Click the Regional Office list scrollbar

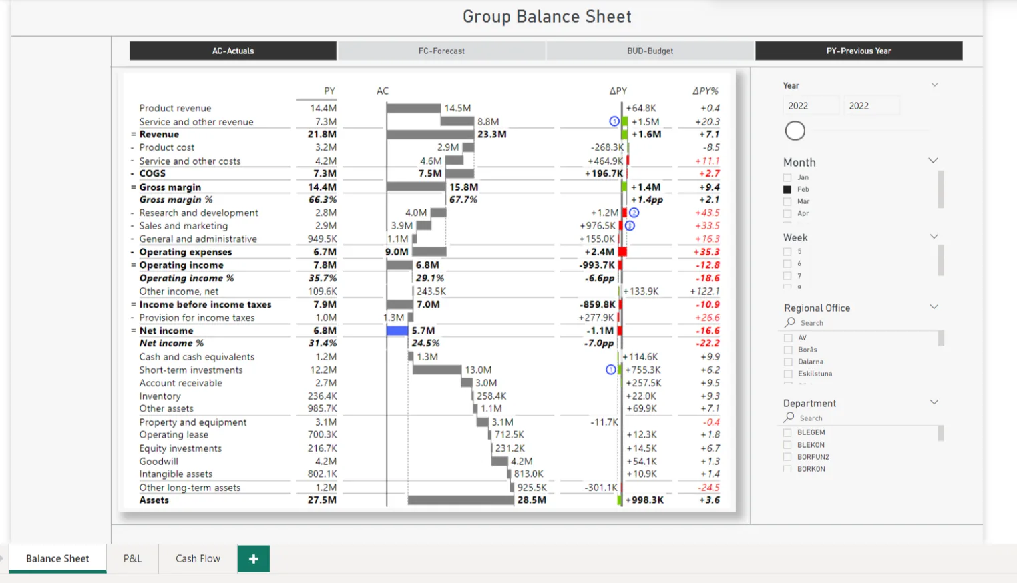pyautogui.click(x=941, y=338)
